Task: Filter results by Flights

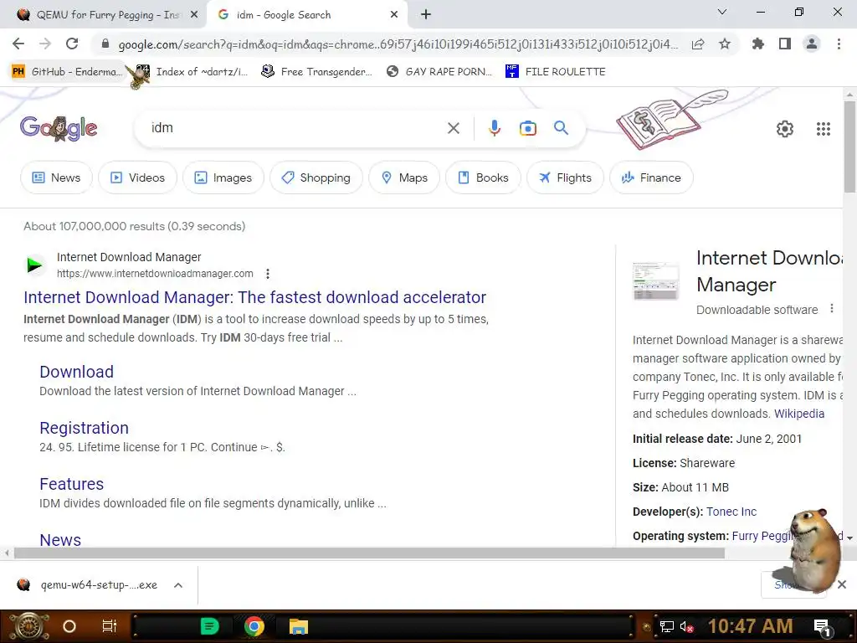Action: coord(566,177)
